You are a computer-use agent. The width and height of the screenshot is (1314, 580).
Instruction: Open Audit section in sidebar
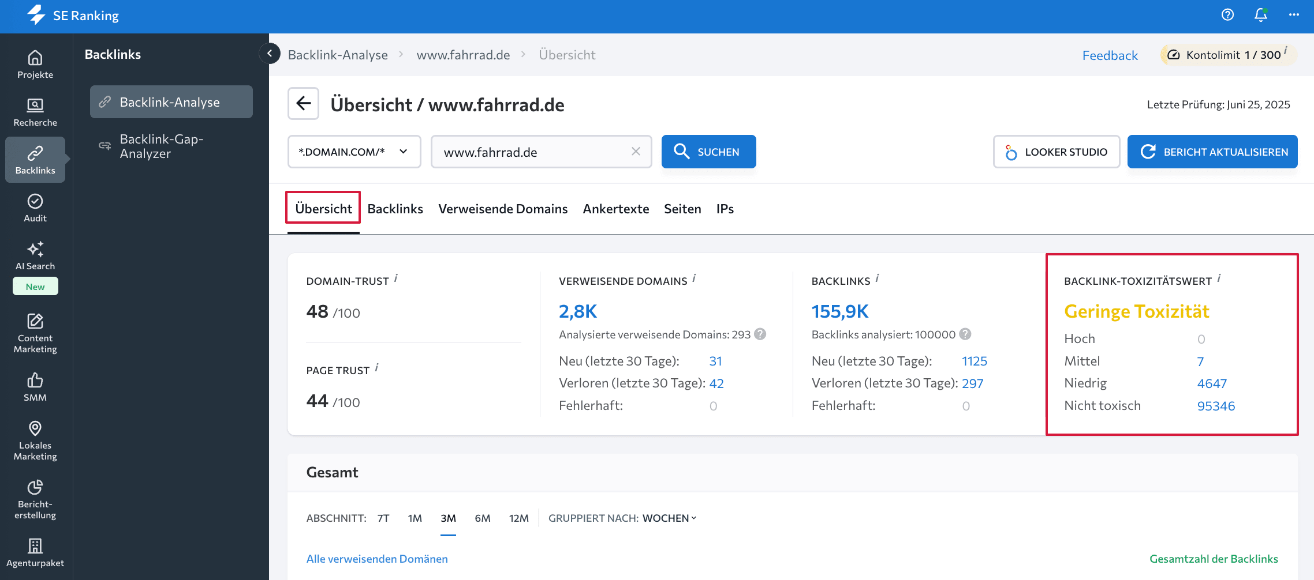pyautogui.click(x=35, y=208)
